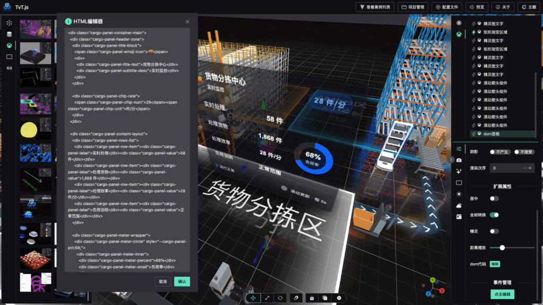Toggle the 居中 switch
543x305 pixels.
click(x=494, y=199)
